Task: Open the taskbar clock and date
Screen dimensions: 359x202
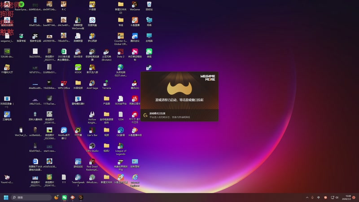Action: [x=346, y=198]
